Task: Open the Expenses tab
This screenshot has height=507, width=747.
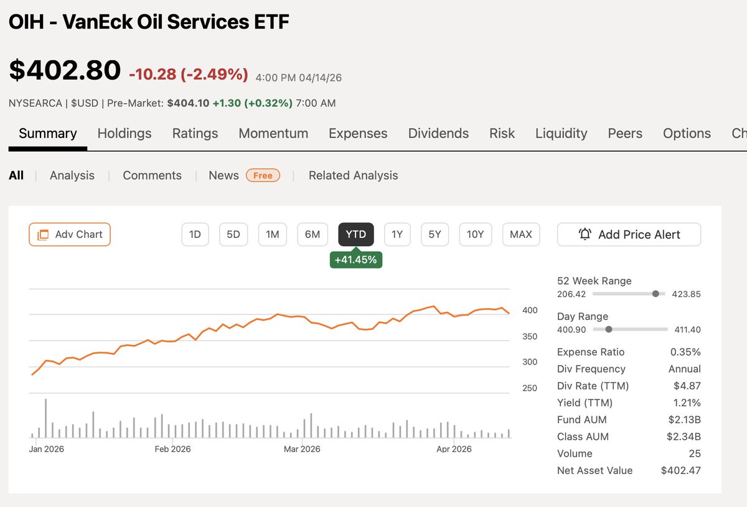Action: click(x=358, y=134)
